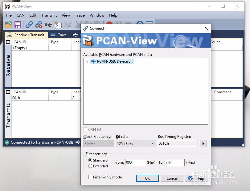Click the USB icon in status bar

78,142
